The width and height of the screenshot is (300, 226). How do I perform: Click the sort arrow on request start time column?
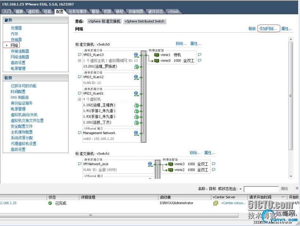coord(283,197)
